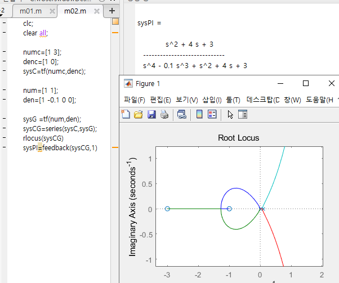This screenshot has height=283, width=339.
Task: Add a new editor tab with plus button
Action: (111, 11)
